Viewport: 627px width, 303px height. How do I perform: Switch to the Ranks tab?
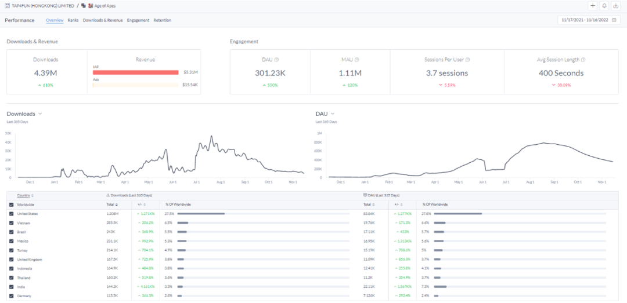click(x=73, y=20)
